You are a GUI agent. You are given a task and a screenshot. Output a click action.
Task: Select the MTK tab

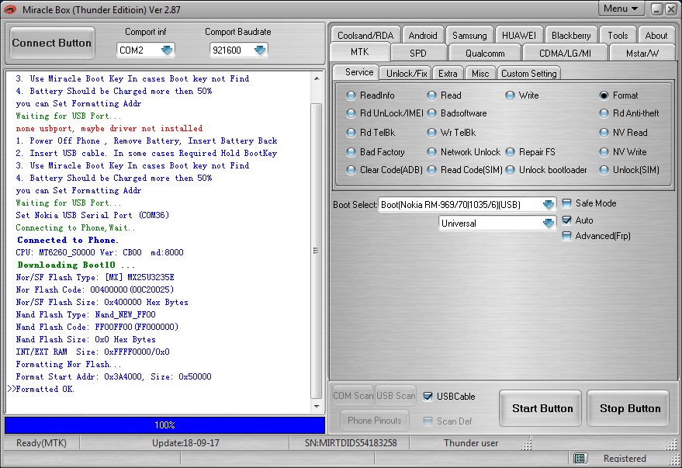click(360, 52)
